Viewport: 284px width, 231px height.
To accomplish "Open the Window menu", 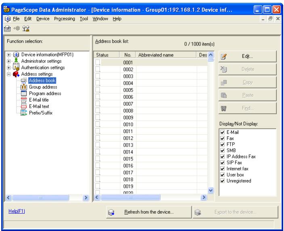I will click(x=100, y=19).
